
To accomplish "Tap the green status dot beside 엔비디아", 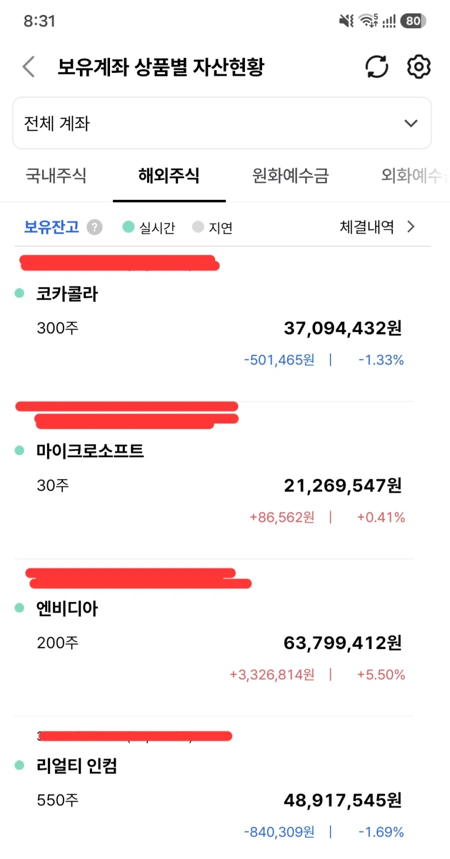I will (x=19, y=608).
